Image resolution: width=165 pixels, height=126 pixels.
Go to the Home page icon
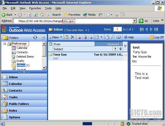click(x=42, y=15)
